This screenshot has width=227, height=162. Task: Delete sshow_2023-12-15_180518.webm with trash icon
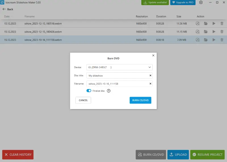pos(222,23)
